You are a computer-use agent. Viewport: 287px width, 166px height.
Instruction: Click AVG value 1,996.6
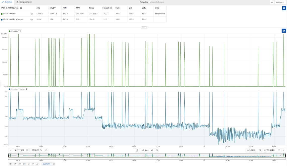click(x=39, y=14)
